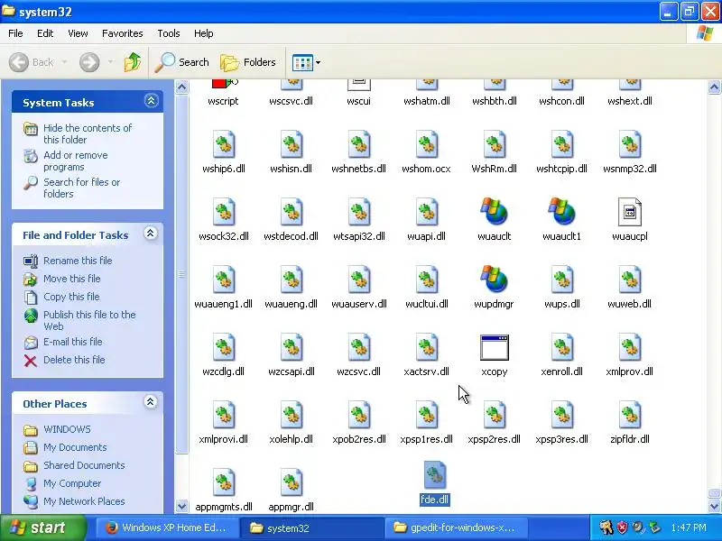Click the 1:47 PM taskbar clock
This screenshot has height=541, width=722.
point(689,527)
